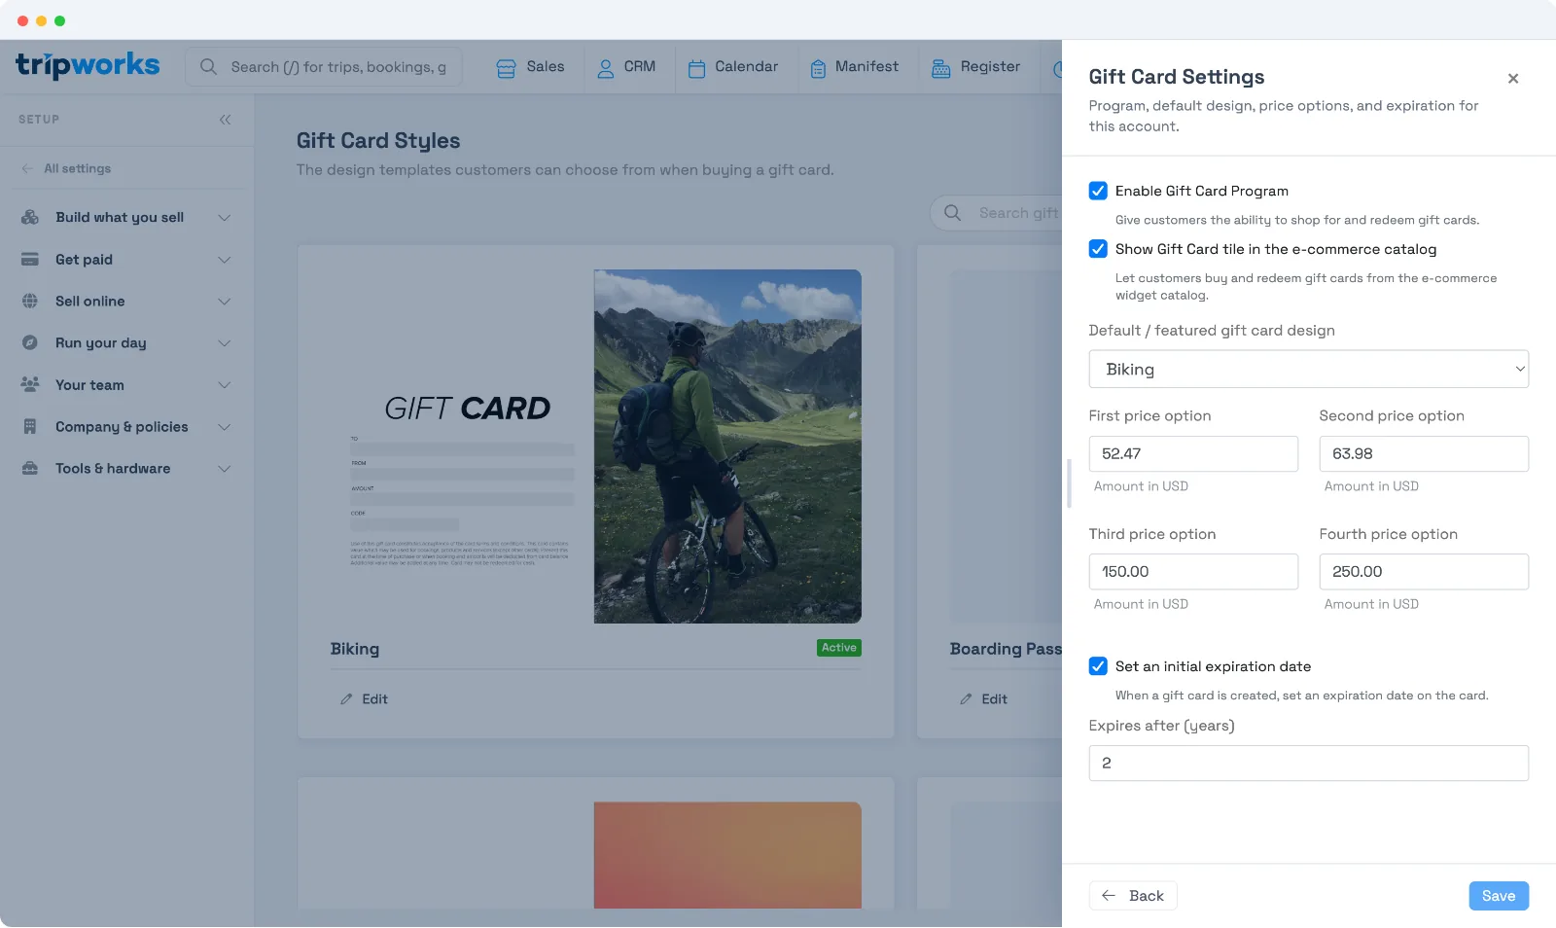
Task: Click the Second price option field
Action: pos(1424,454)
